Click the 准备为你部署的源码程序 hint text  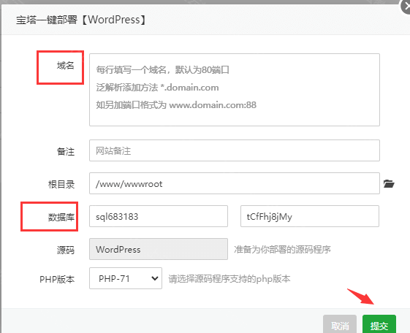pyautogui.click(x=282, y=250)
